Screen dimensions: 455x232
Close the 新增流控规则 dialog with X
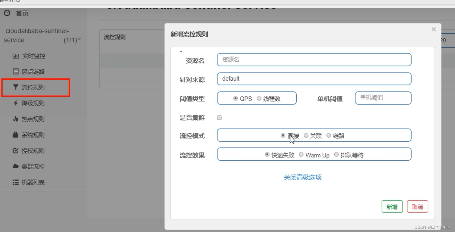click(x=433, y=29)
